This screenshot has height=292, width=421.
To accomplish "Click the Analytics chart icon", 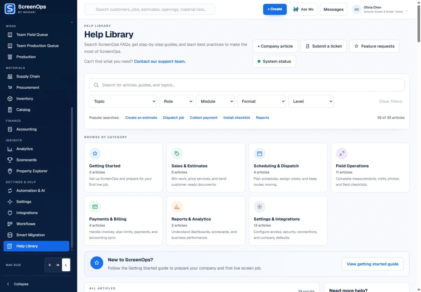I will (x=10, y=149).
